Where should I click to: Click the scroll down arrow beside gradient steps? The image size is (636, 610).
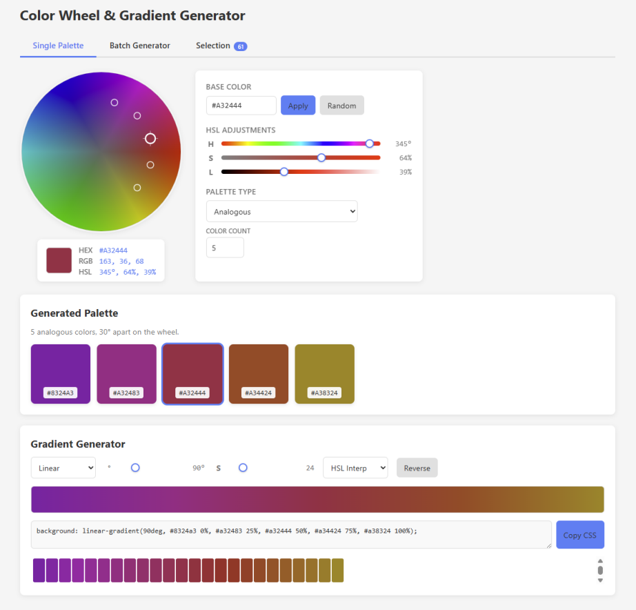click(600, 580)
